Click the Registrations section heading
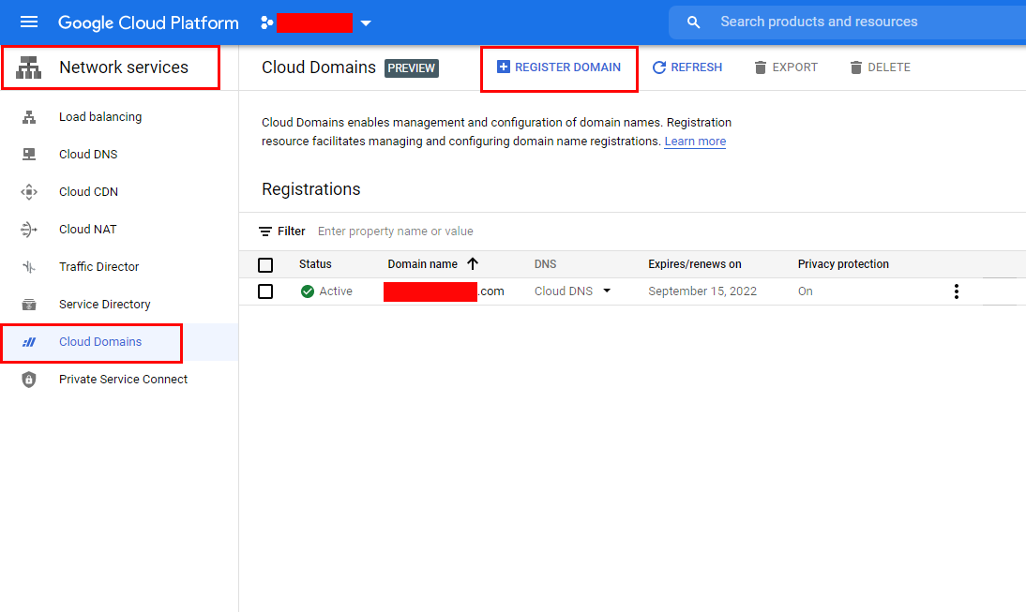1026x612 pixels. point(310,189)
